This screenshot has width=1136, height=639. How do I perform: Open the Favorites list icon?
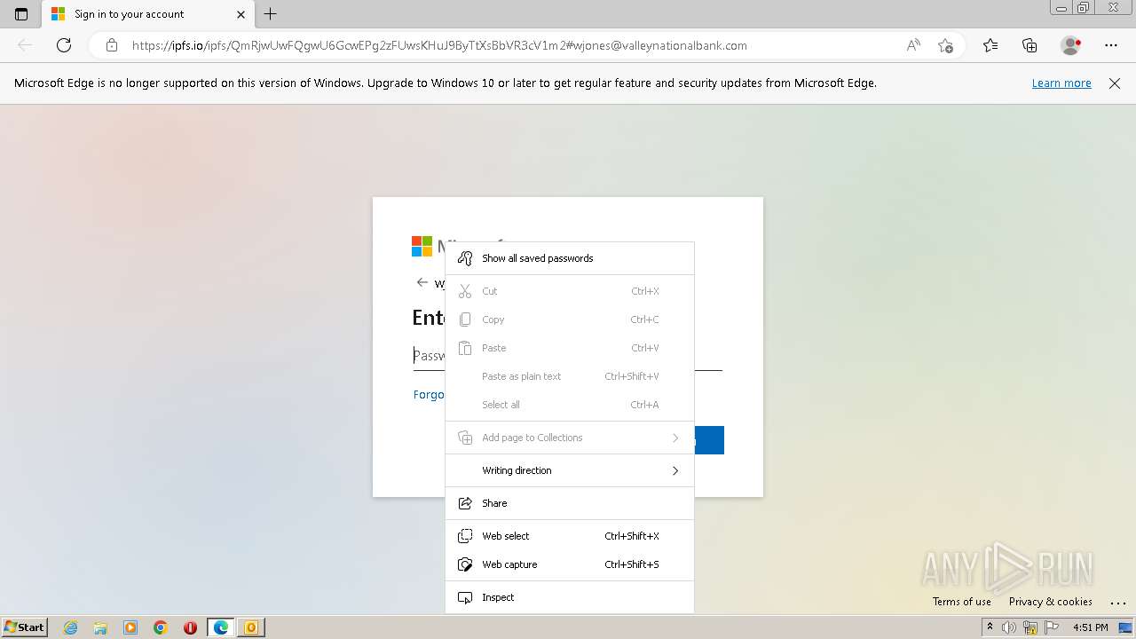tap(990, 45)
